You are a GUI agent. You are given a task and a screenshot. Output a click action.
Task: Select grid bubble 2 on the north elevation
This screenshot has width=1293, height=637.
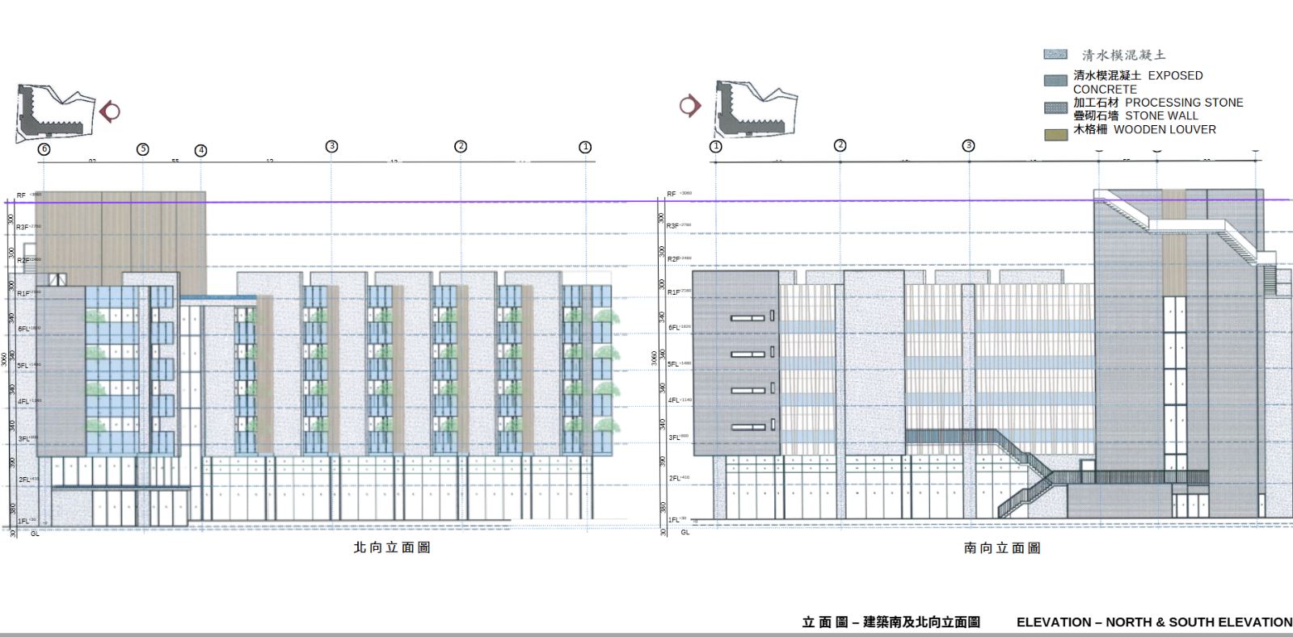461,146
